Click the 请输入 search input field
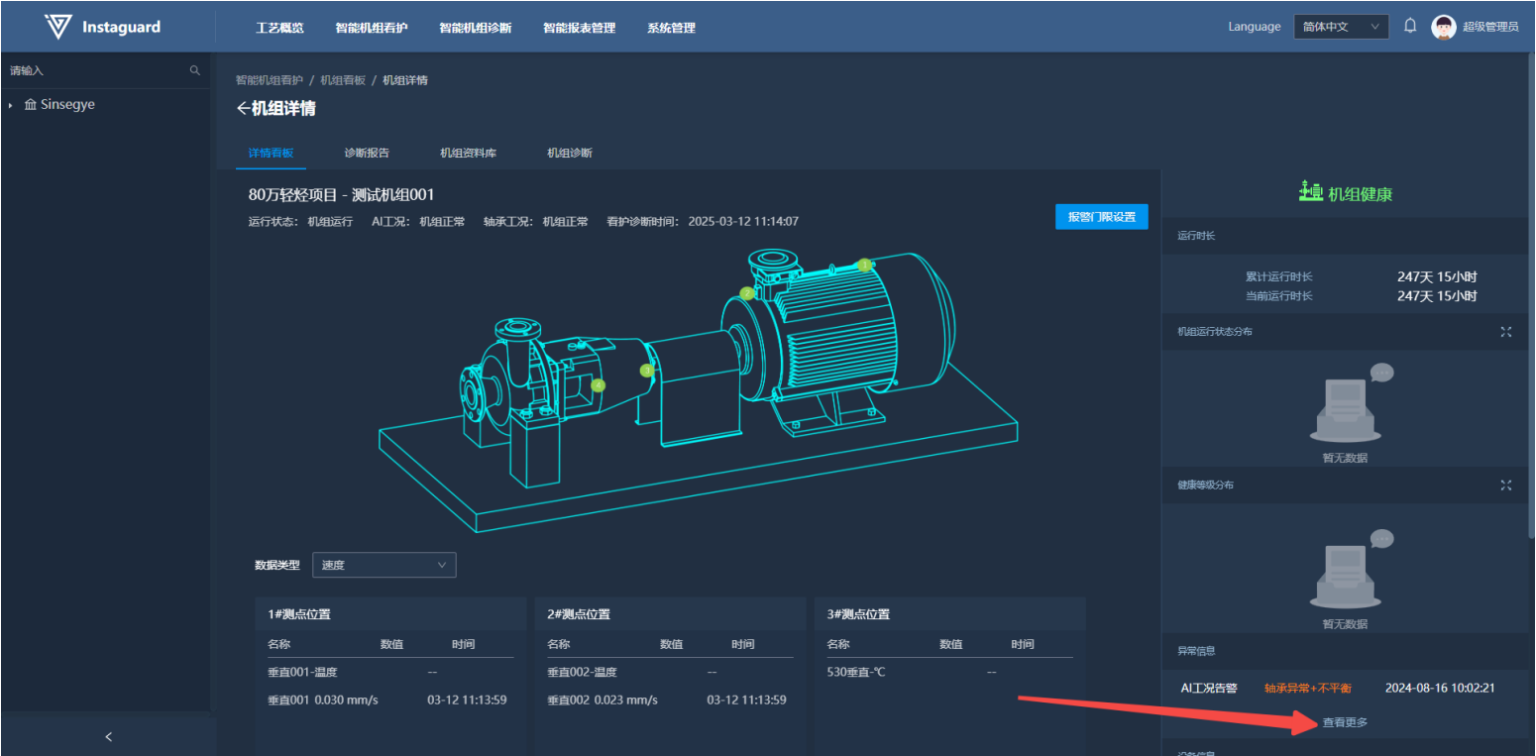The height and width of the screenshot is (756, 1536). click(94, 71)
